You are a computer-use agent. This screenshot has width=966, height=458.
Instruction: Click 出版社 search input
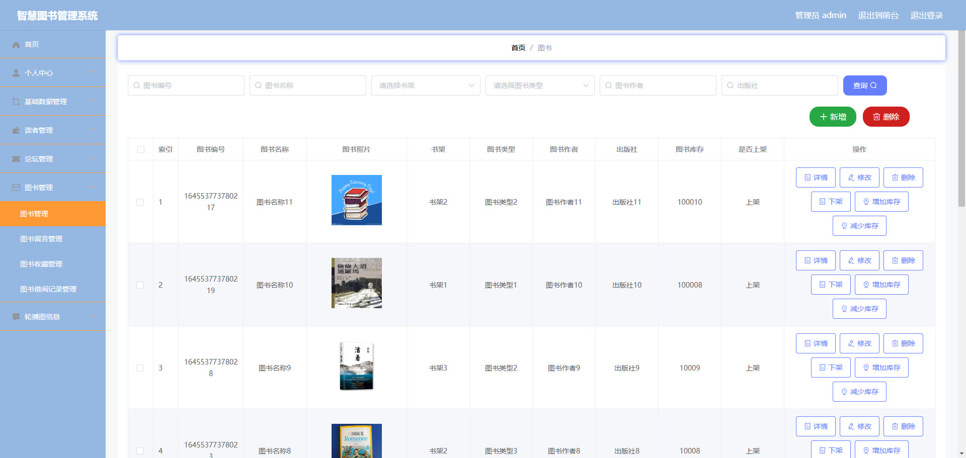(x=780, y=85)
